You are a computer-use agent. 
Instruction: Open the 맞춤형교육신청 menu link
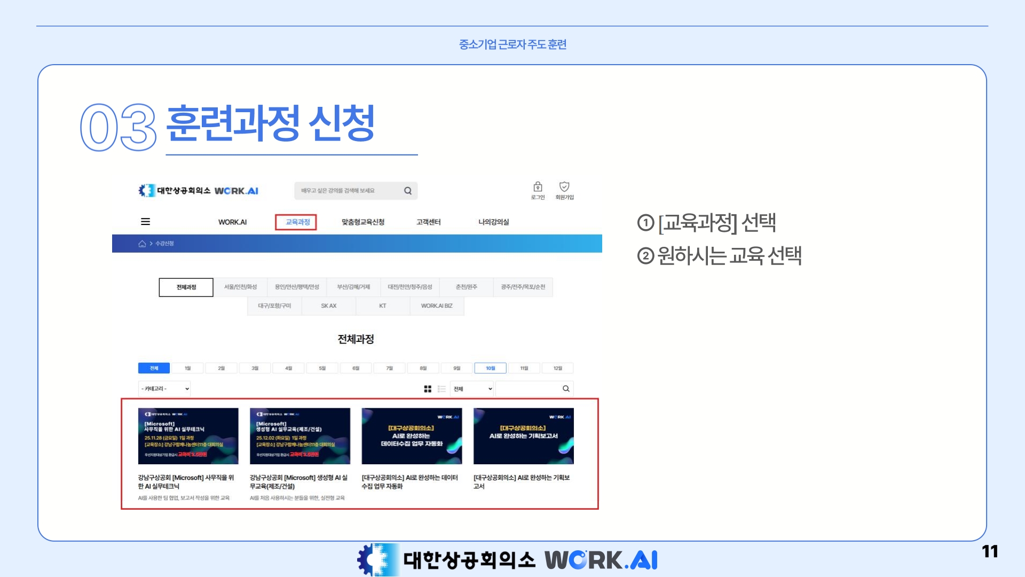(363, 222)
